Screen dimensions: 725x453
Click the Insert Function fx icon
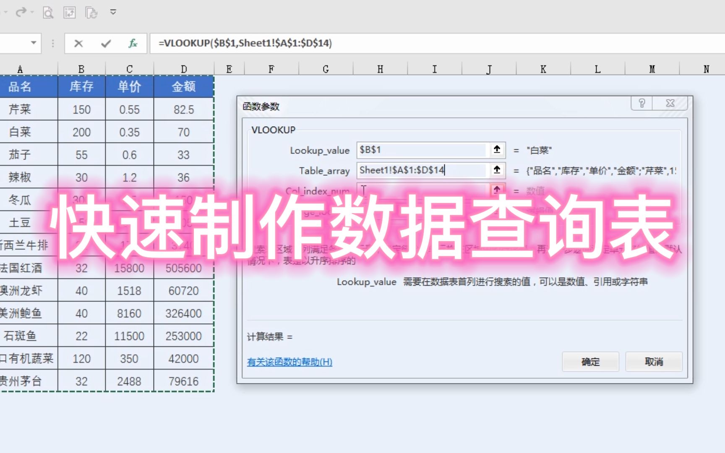pos(133,43)
